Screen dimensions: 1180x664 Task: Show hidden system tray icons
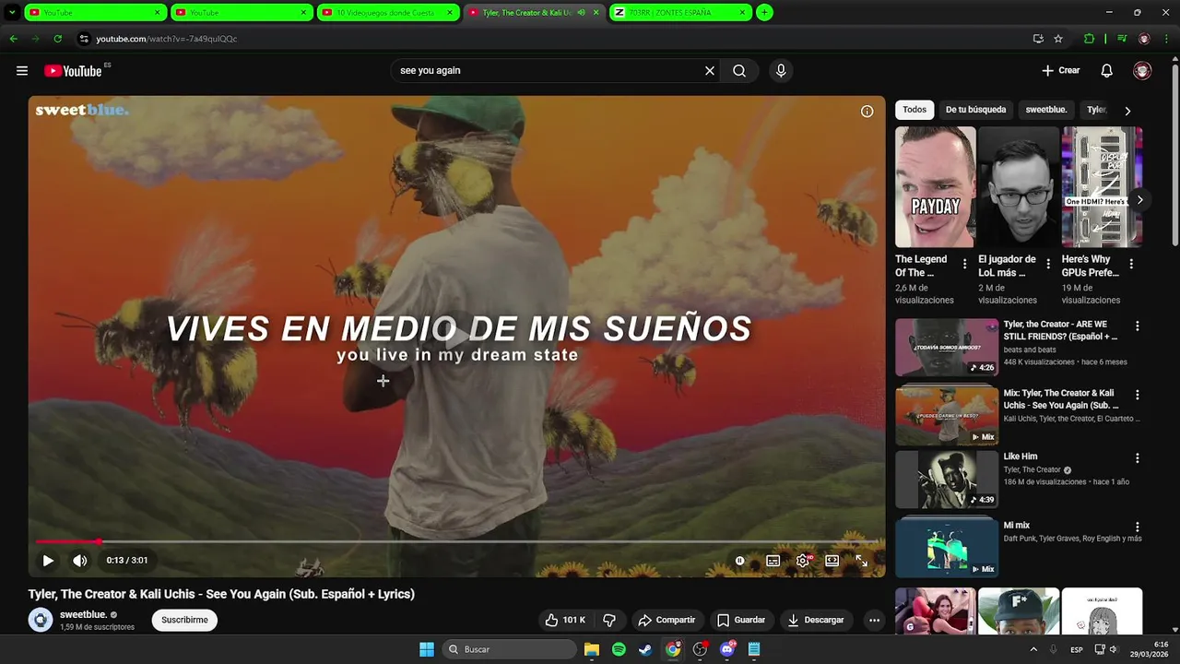point(1032,649)
